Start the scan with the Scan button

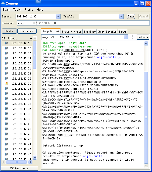point(131,16)
